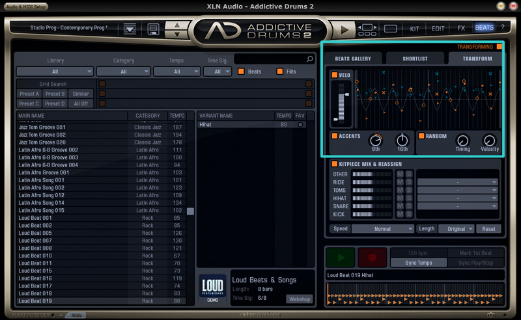Open the Beats Gallery tab
This screenshot has width=521, height=320.
(x=353, y=59)
